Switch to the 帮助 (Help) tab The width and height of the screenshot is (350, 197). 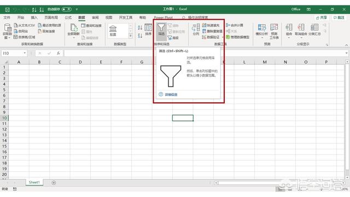tap(142, 18)
